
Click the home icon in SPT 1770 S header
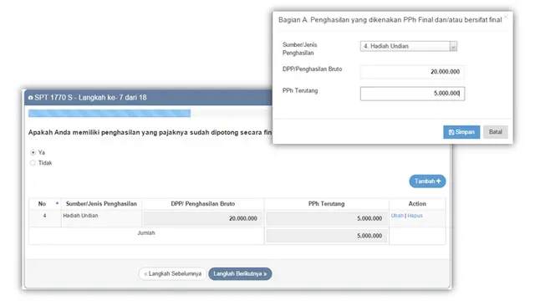31,98
